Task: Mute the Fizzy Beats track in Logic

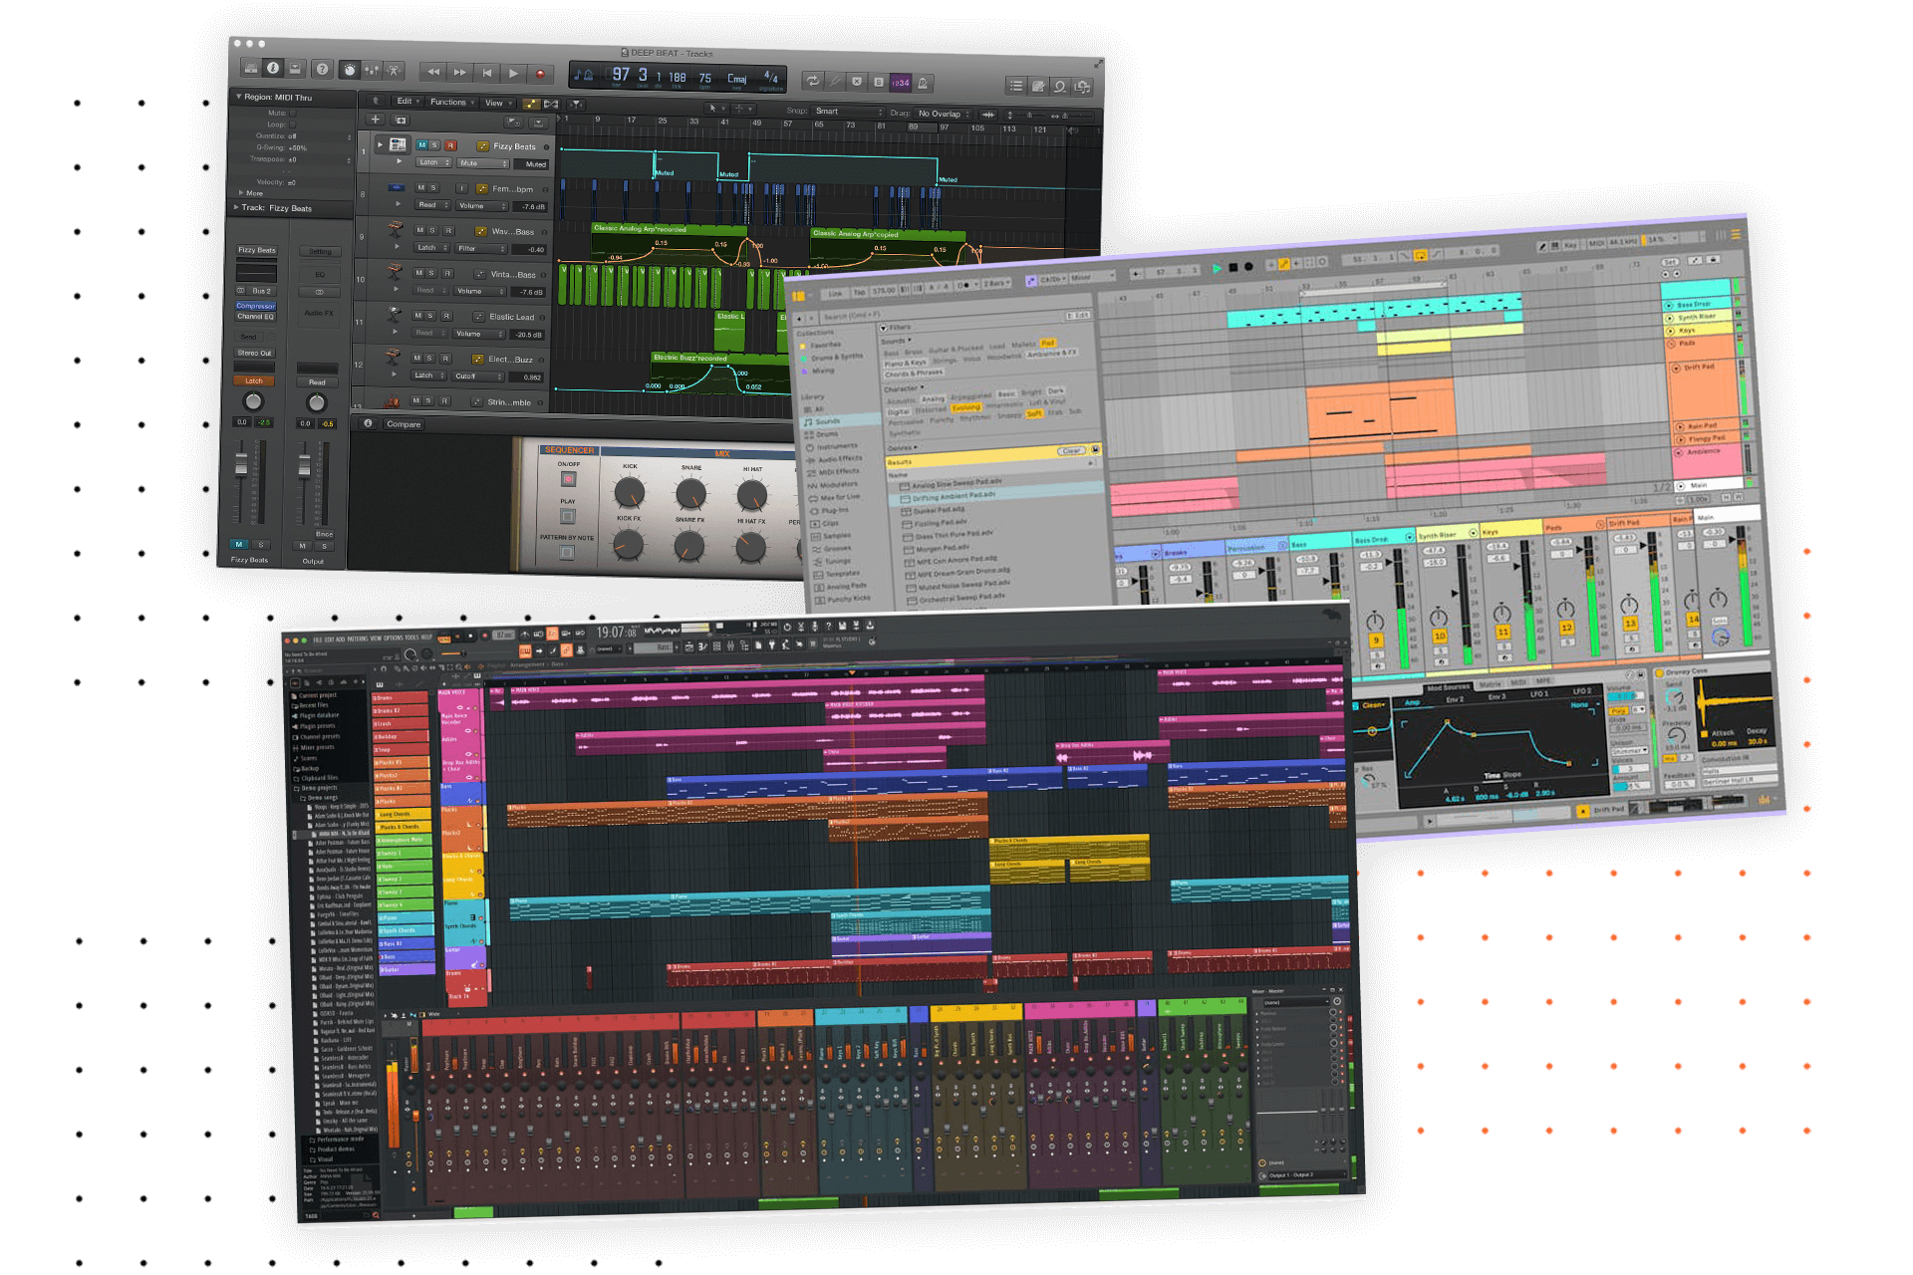Action: (420, 145)
